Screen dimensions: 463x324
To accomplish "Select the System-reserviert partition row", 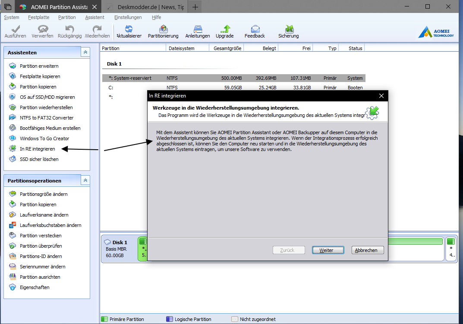I will pos(233,78).
